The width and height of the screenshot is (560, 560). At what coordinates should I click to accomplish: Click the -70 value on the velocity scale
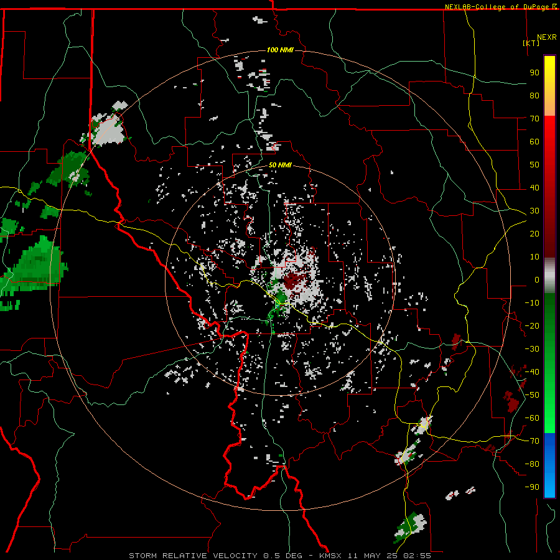click(x=532, y=441)
